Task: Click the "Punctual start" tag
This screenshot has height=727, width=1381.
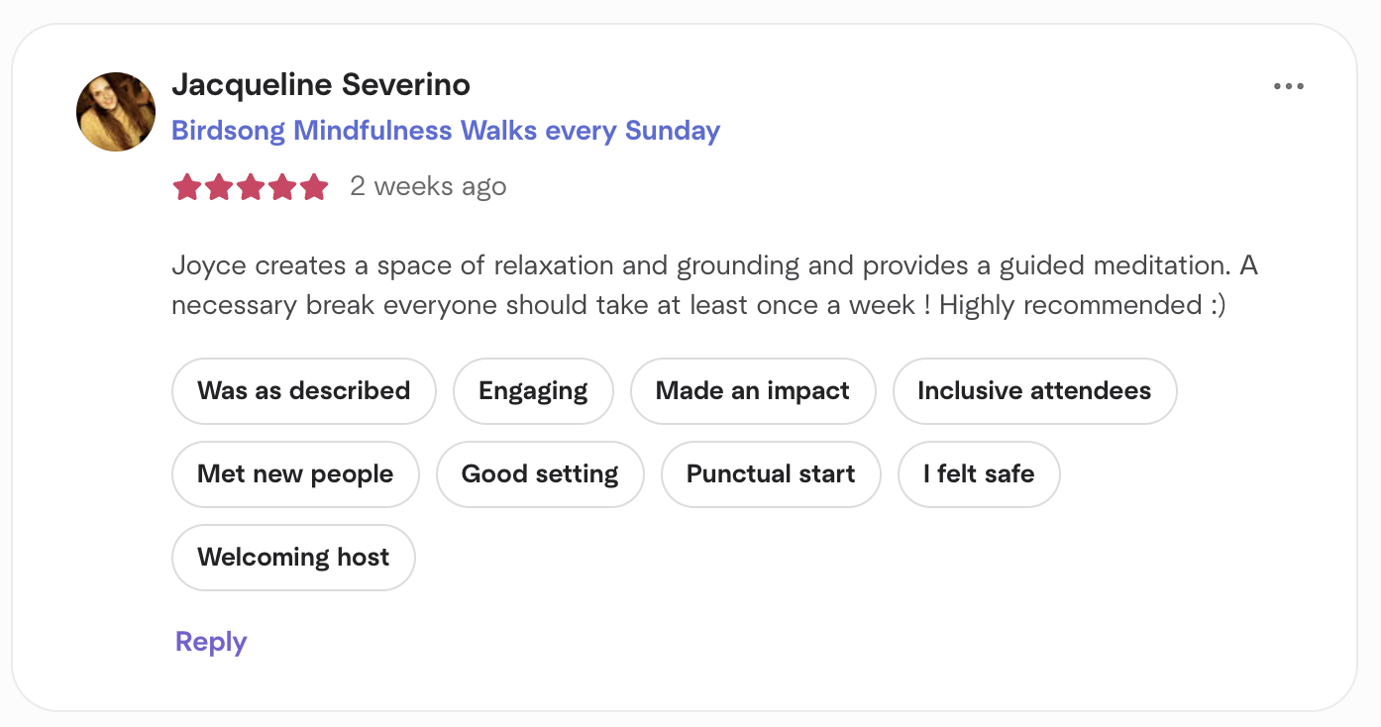Action: coord(771,474)
